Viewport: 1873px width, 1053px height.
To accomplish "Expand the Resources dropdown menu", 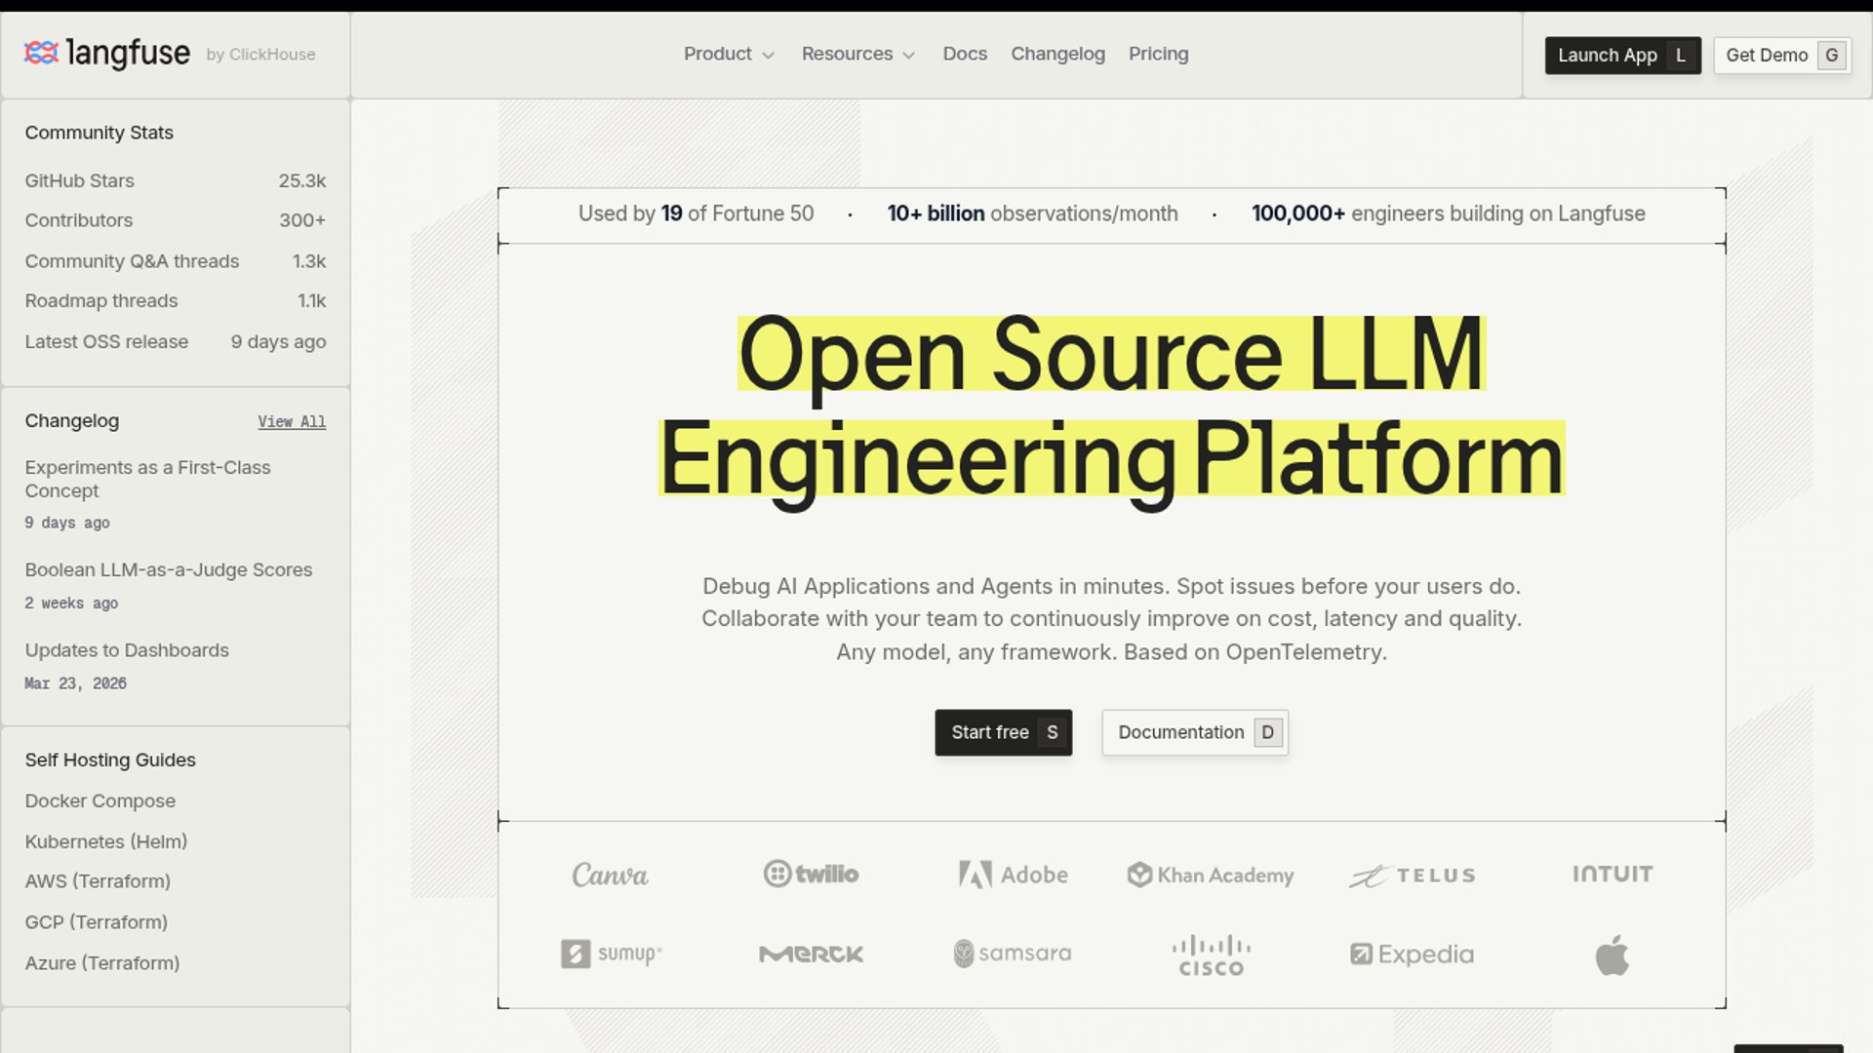I will pos(857,54).
